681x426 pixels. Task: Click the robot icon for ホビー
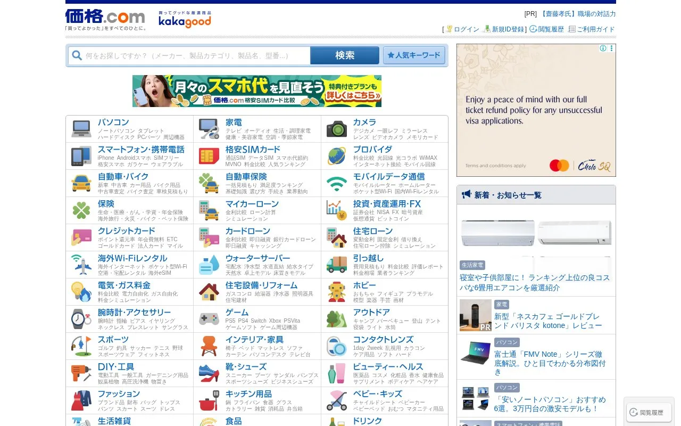[337, 292]
